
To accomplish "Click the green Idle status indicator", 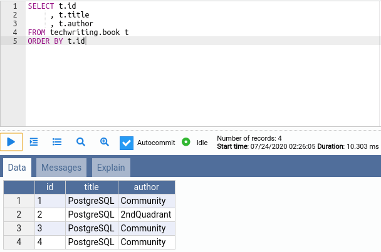I will tap(186, 142).
